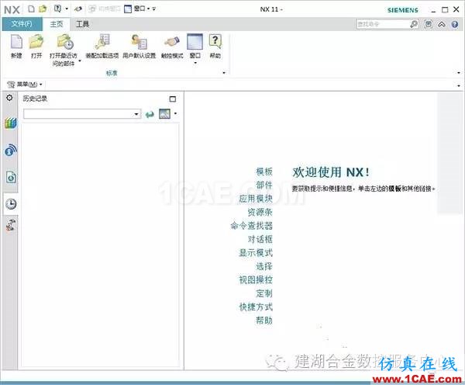Open the View Manipulation (视图操控) link

point(256,280)
